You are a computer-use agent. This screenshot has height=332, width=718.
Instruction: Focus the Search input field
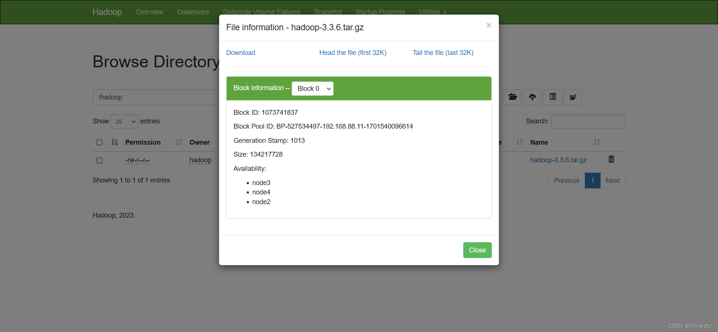(588, 122)
